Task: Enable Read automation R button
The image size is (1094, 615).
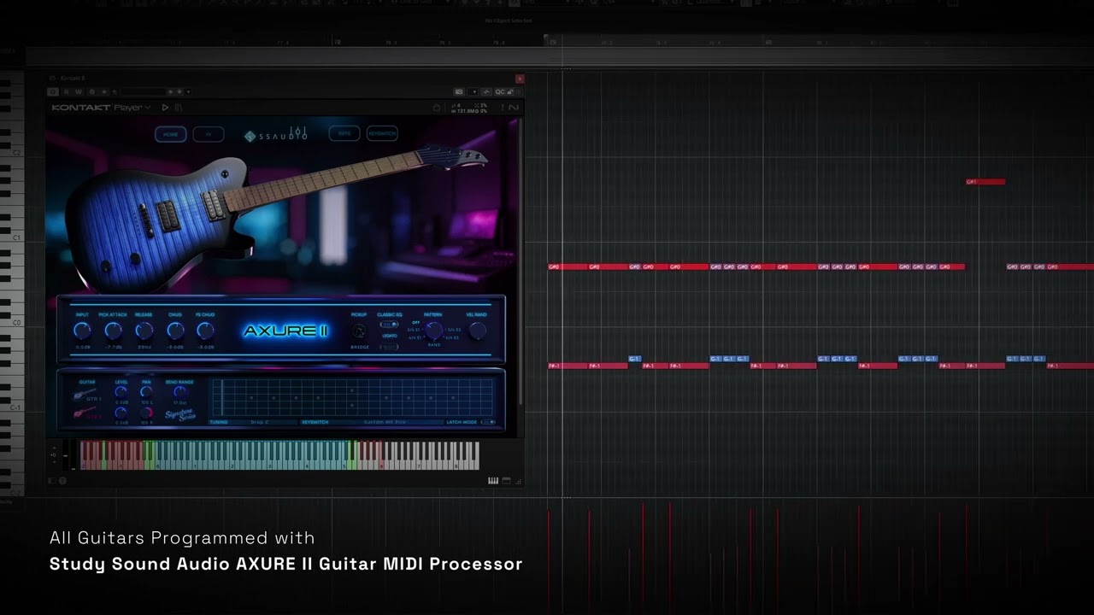Action: [x=67, y=91]
